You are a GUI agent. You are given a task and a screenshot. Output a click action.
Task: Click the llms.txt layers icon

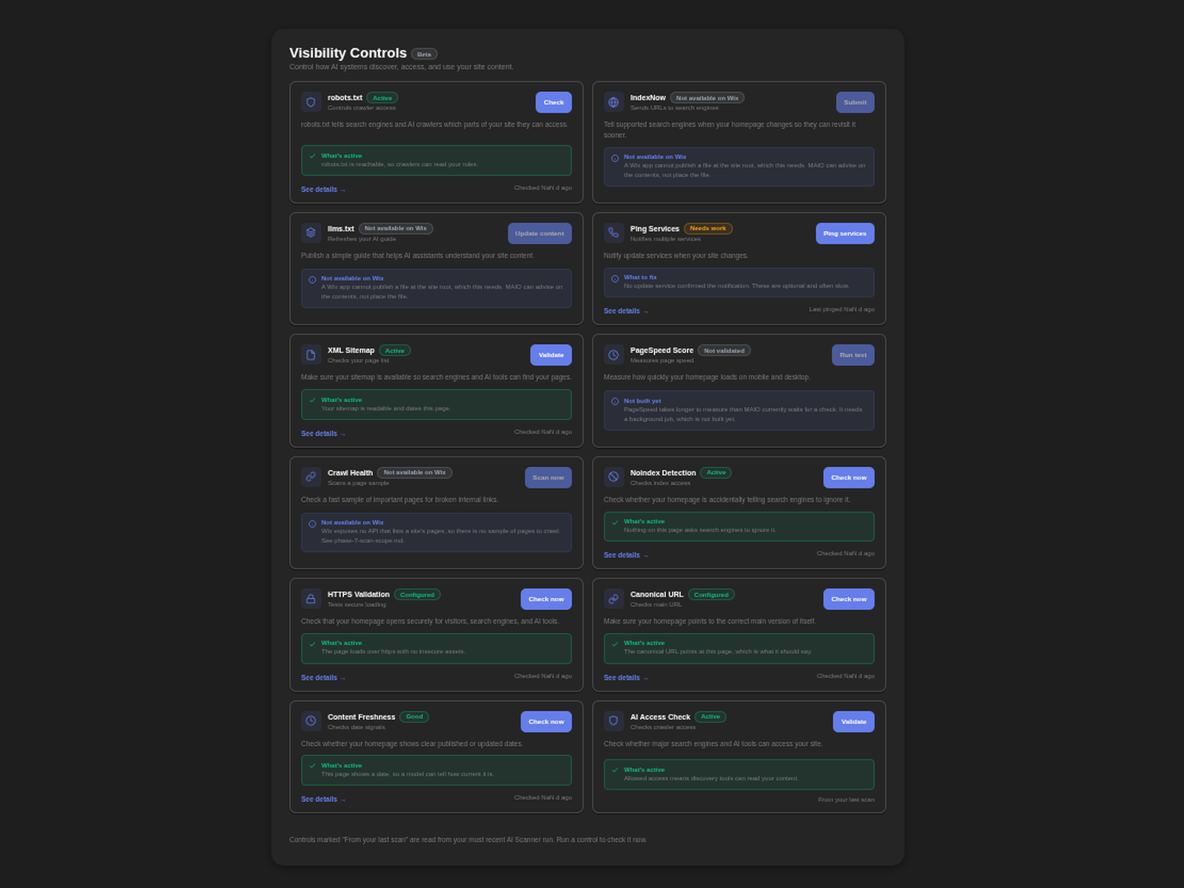pyautogui.click(x=311, y=233)
